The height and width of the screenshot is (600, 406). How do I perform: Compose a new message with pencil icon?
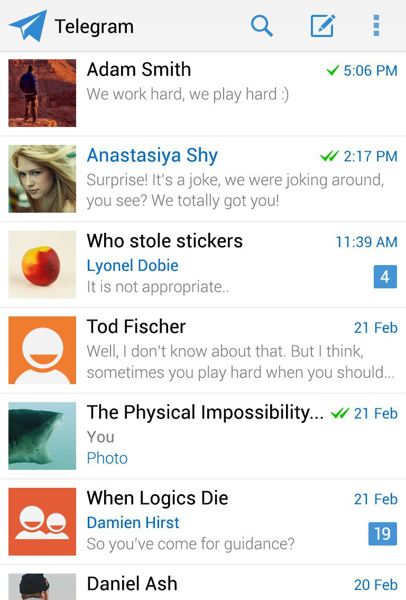(322, 25)
